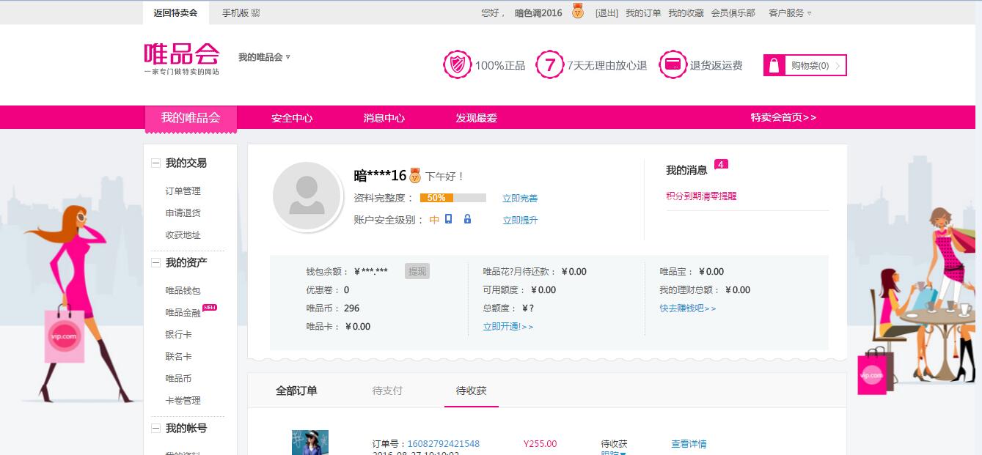
Task: Expand the 客户服务 dropdown
Action: [x=790, y=13]
